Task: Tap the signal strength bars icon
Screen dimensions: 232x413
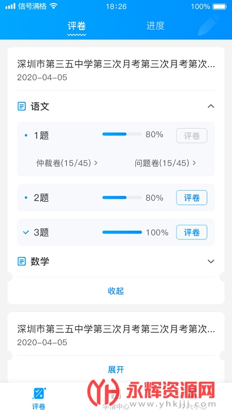Action: [x=10, y=6]
